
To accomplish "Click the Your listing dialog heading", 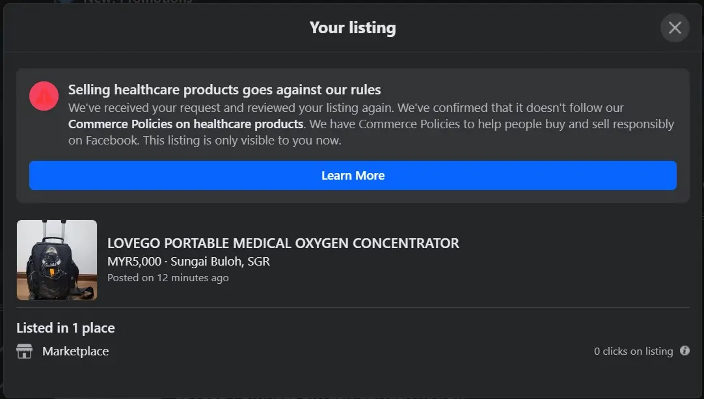I will click(x=352, y=28).
